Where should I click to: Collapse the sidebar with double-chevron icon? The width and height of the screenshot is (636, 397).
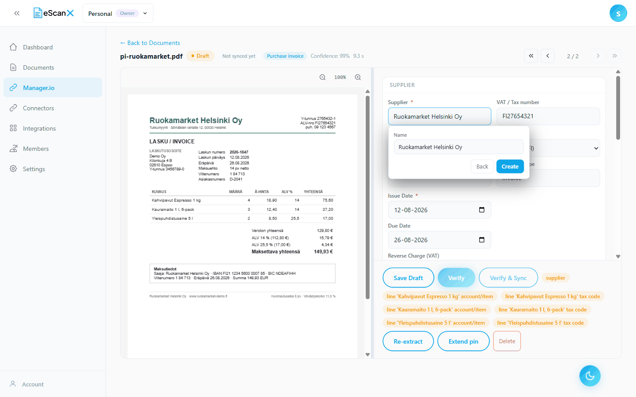pyautogui.click(x=17, y=13)
